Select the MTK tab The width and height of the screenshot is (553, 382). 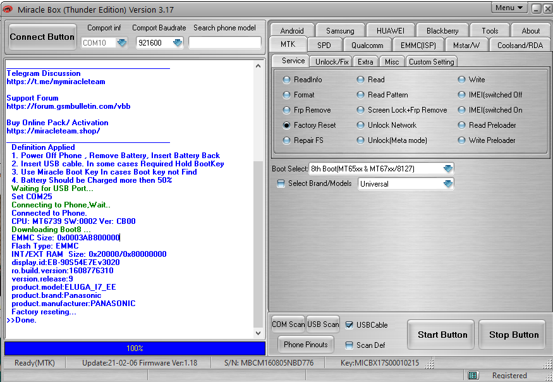(x=288, y=44)
